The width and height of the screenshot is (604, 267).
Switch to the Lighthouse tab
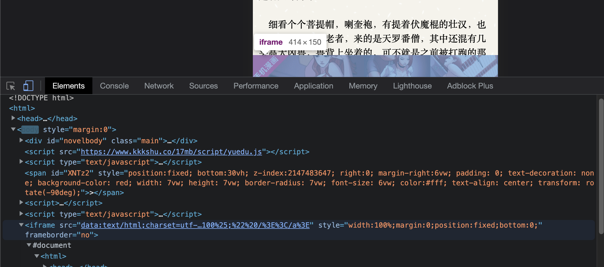pyautogui.click(x=412, y=86)
